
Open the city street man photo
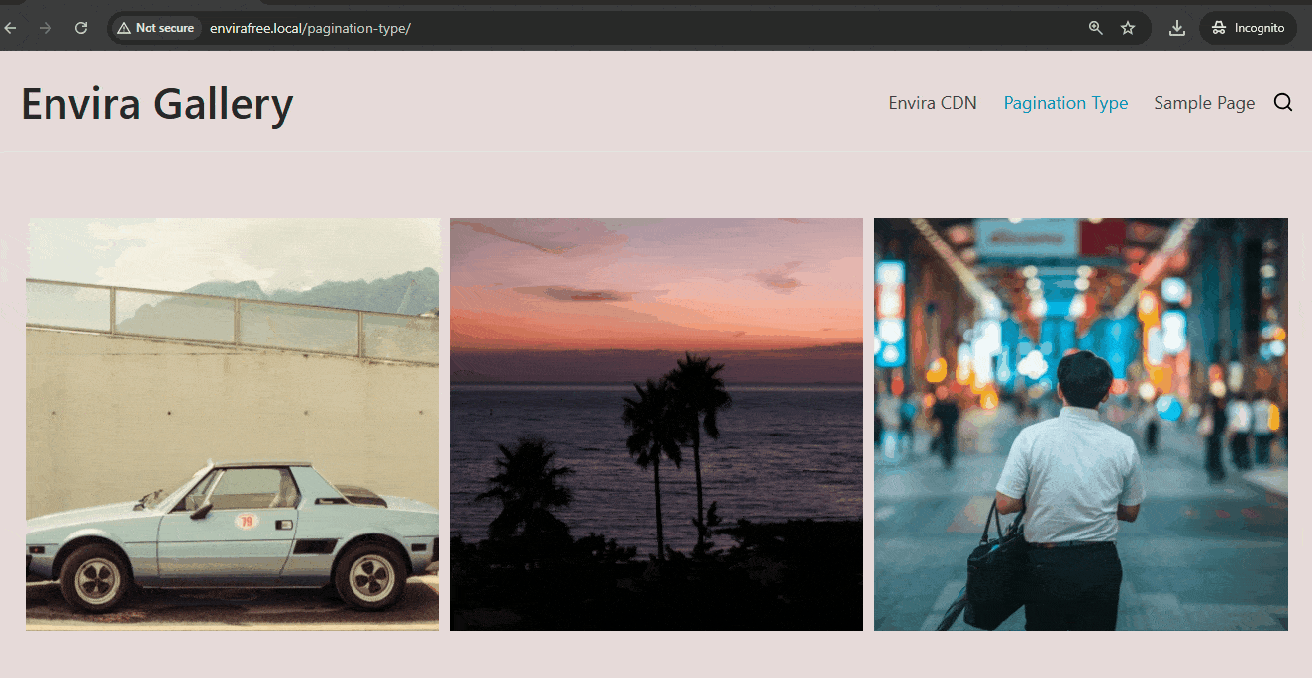[1080, 424]
